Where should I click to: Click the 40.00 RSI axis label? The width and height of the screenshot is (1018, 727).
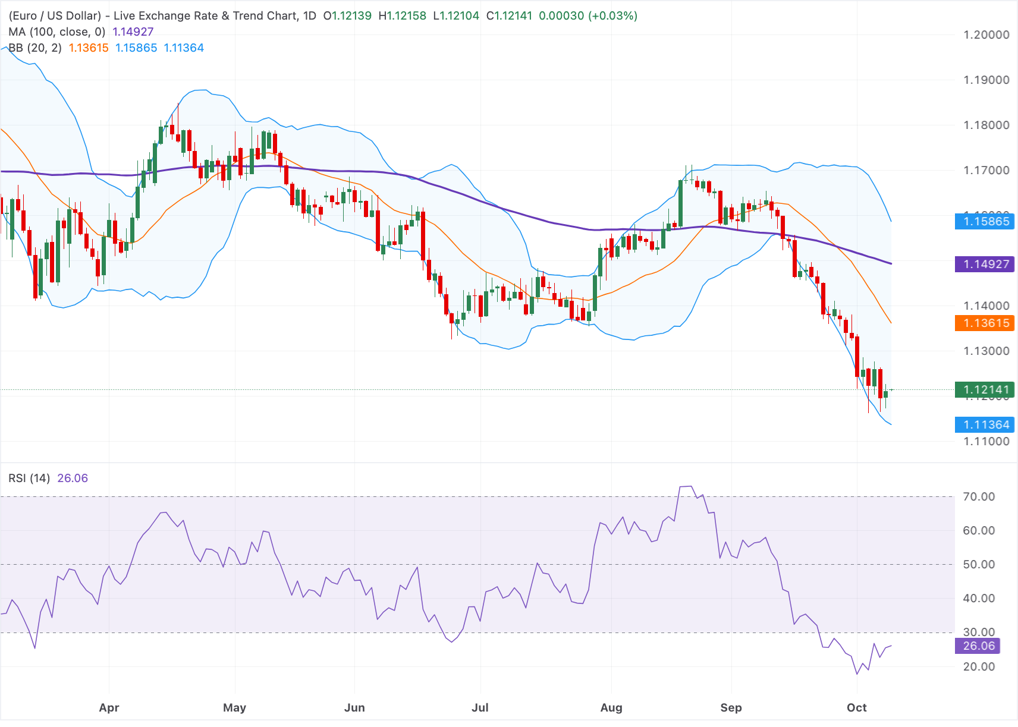979,598
